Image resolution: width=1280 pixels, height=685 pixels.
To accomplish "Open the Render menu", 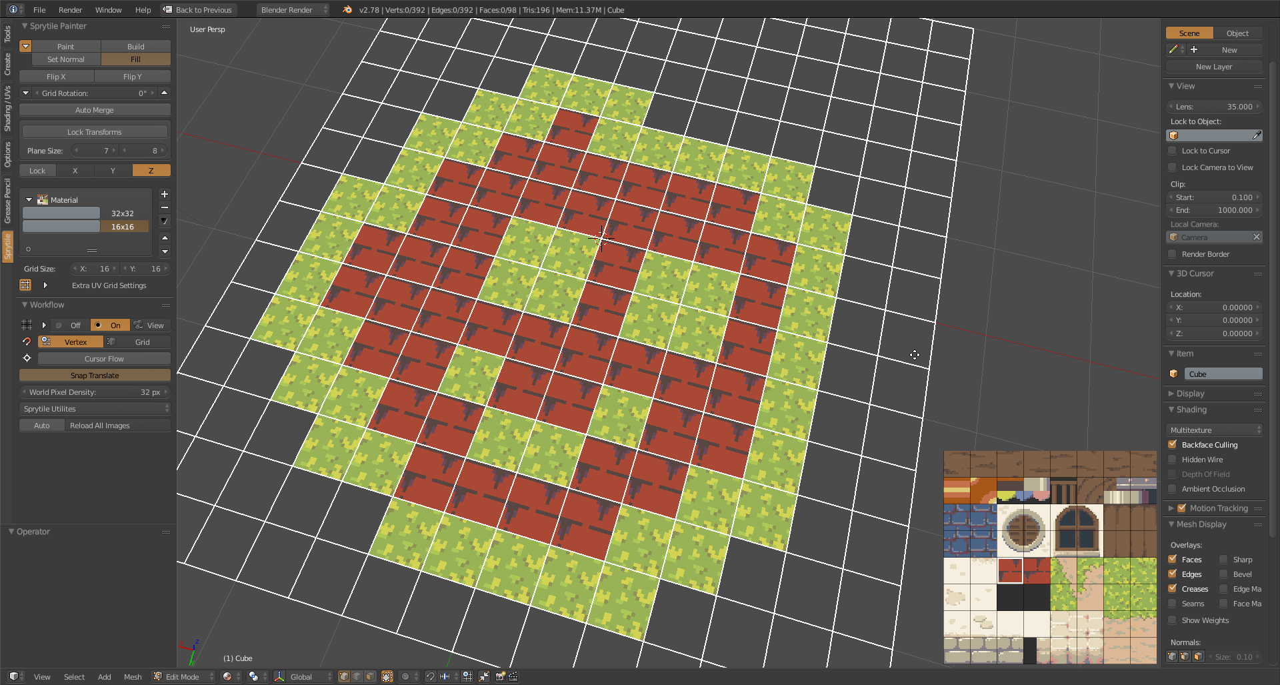I will (x=70, y=10).
